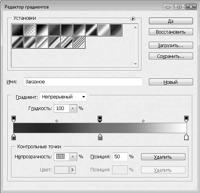
Task: Create a preset with the Новый button
Action: pos(171,82)
